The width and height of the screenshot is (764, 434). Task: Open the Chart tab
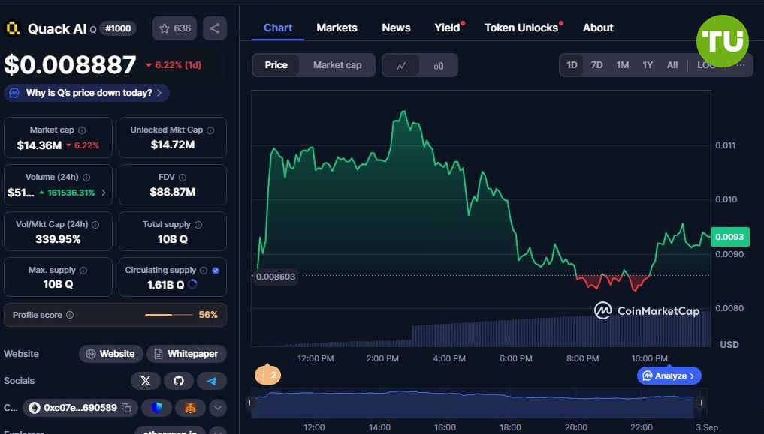click(x=278, y=28)
